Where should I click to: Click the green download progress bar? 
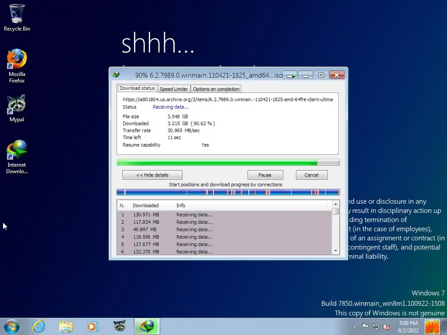pos(228,163)
